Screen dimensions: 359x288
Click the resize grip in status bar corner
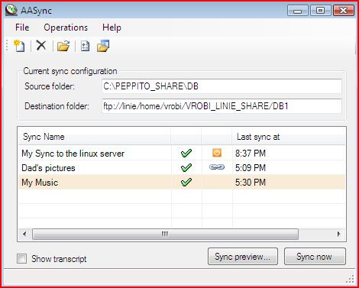point(351,279)
